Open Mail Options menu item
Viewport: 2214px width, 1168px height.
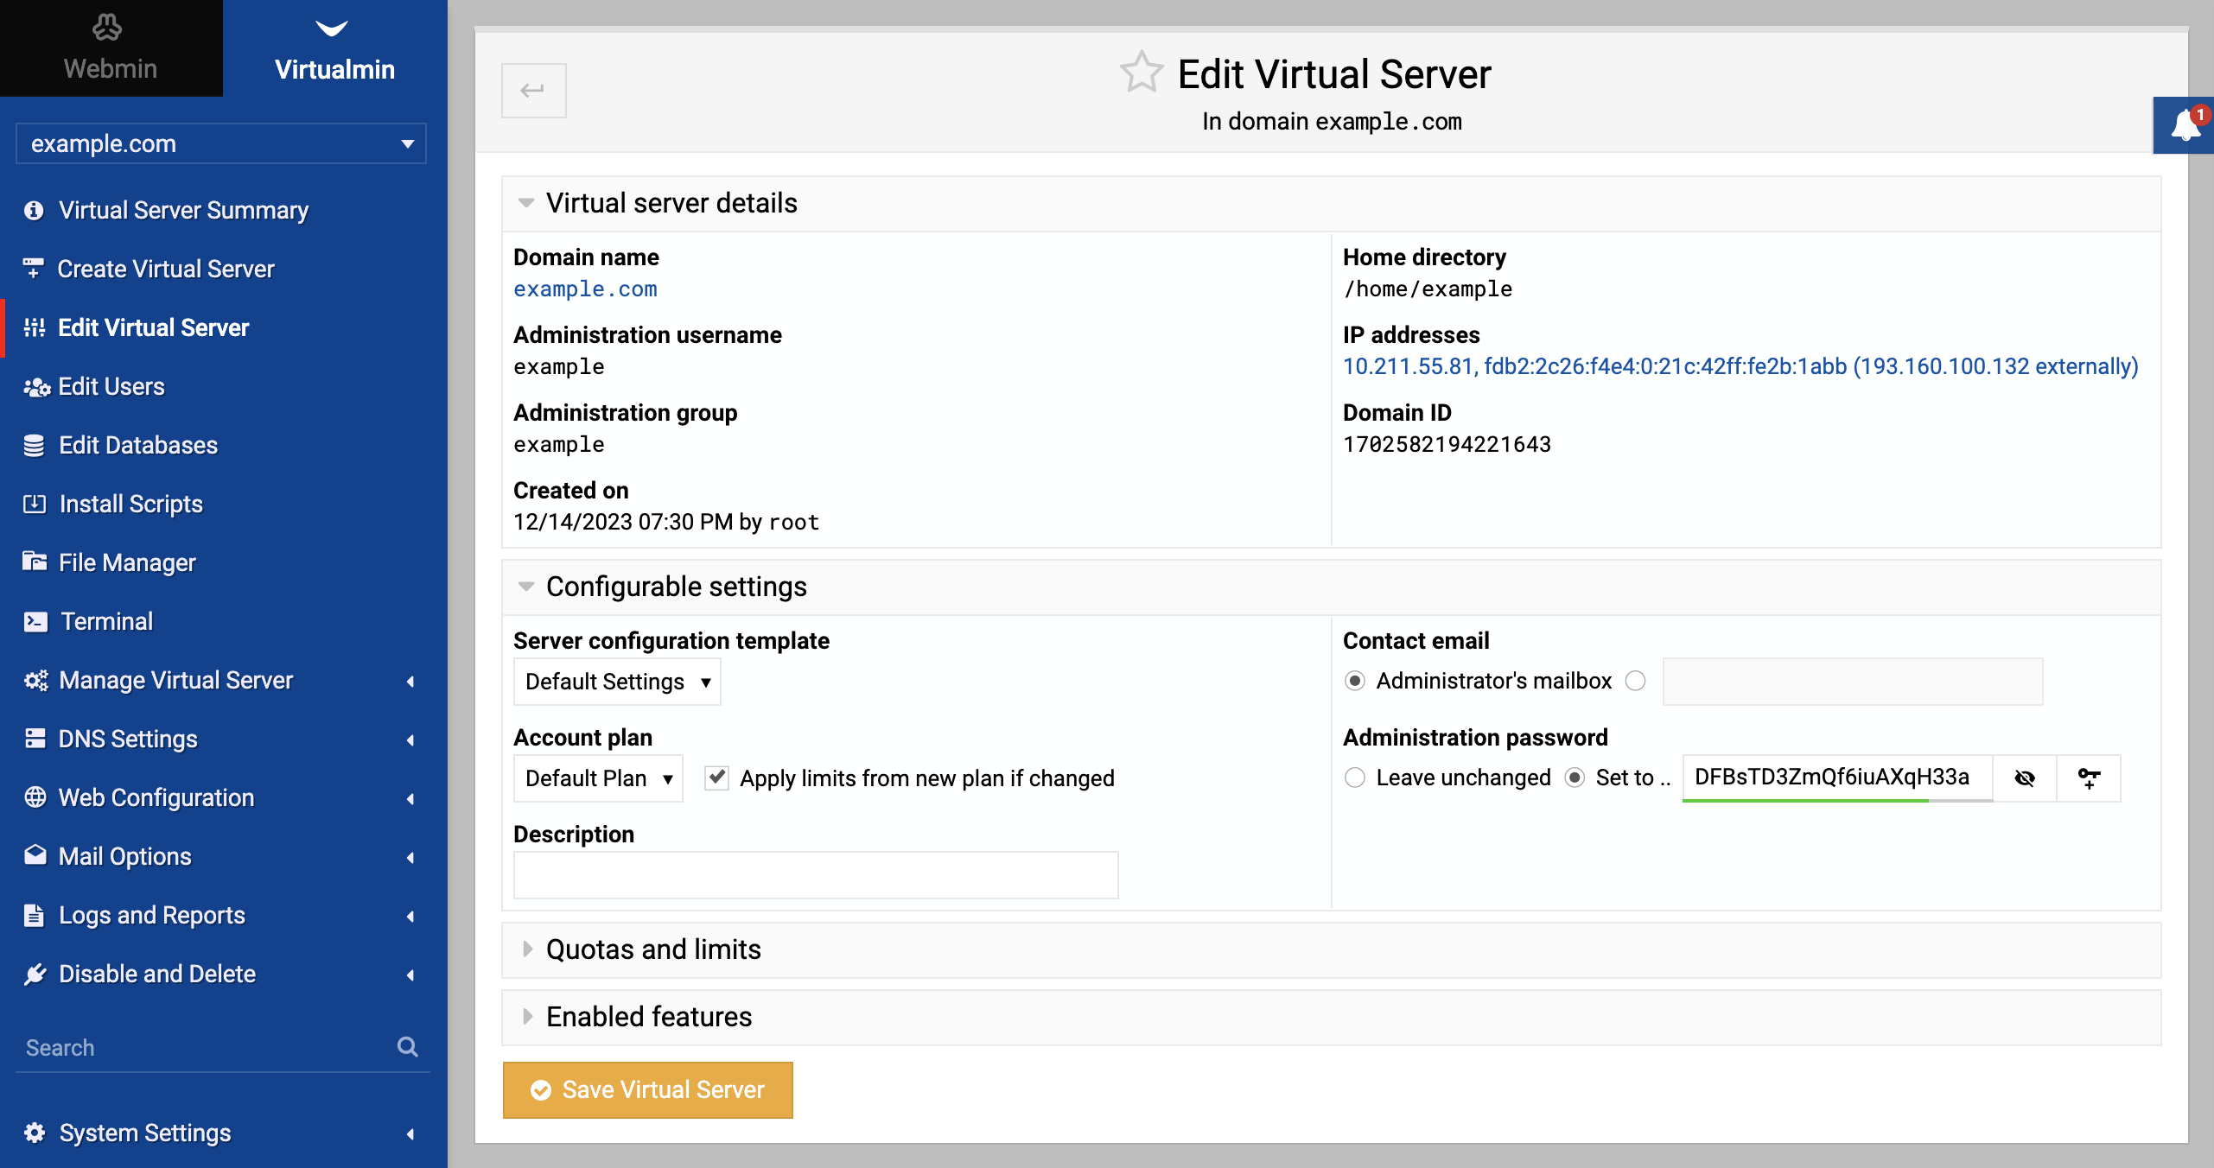tap(125, 856)
